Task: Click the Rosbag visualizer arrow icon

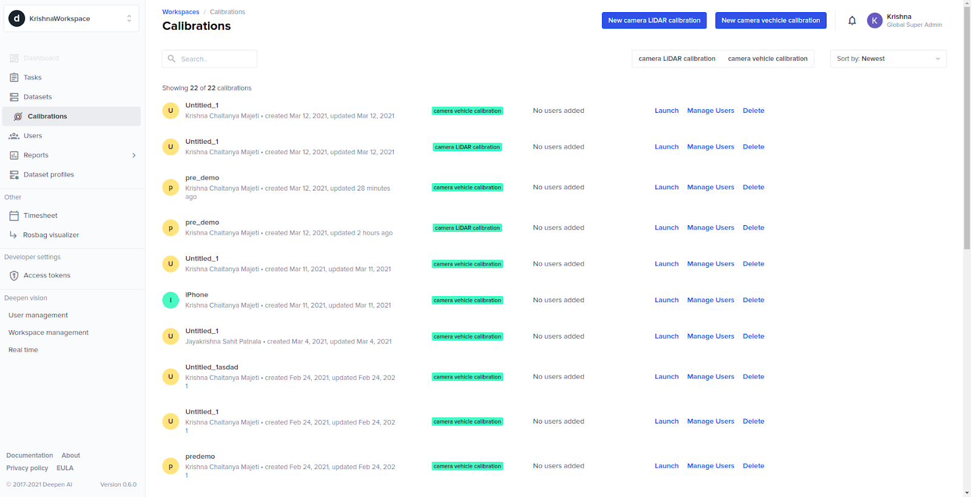Action: pyautogui.click(x=13, y=235)
